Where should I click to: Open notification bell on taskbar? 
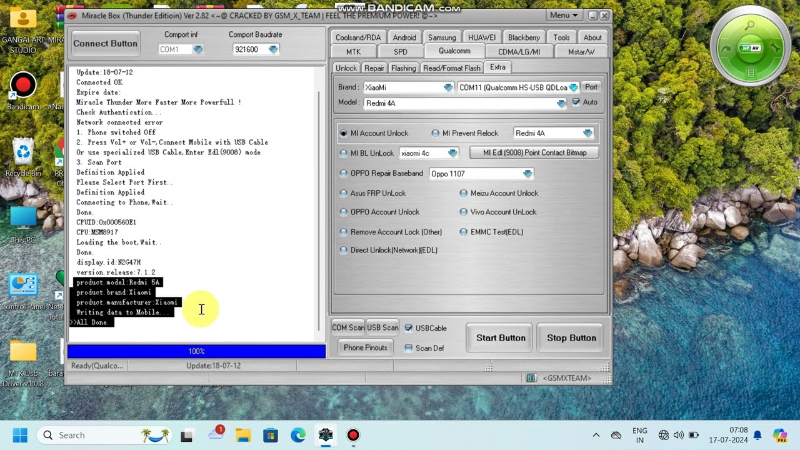click(757, 435)
